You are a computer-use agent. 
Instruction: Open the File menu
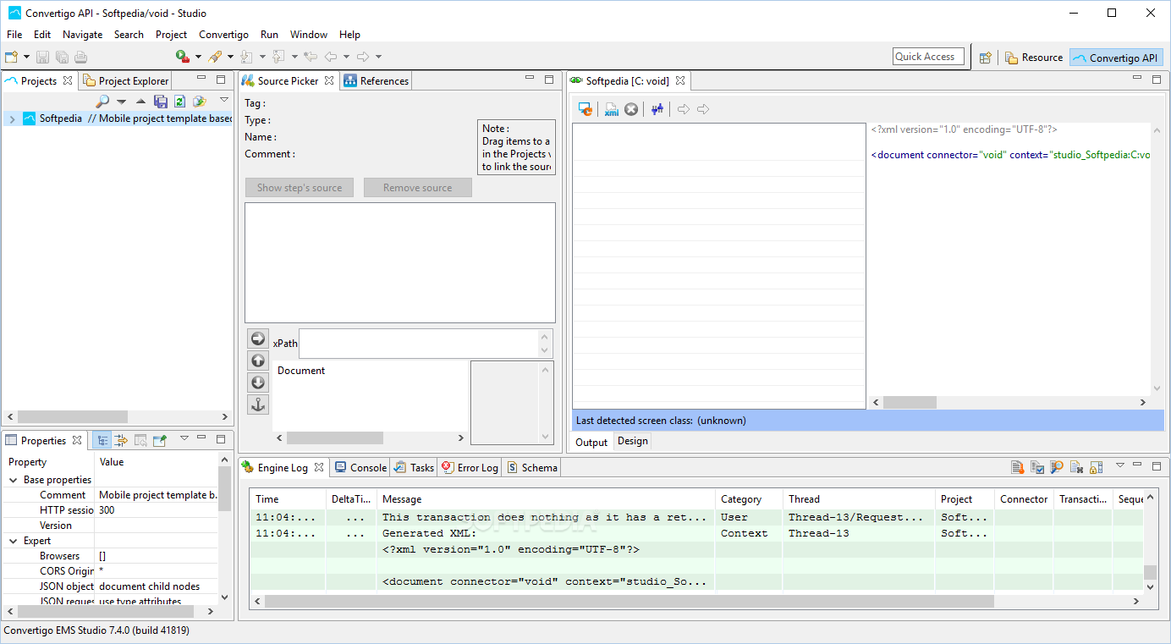[x=14, y=35]
